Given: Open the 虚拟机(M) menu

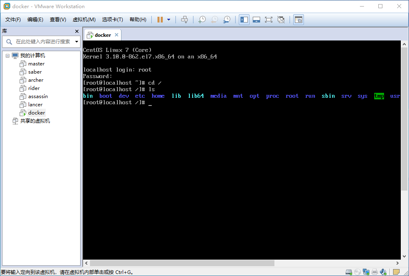Looking at the screenshot, I should (83, 19).
